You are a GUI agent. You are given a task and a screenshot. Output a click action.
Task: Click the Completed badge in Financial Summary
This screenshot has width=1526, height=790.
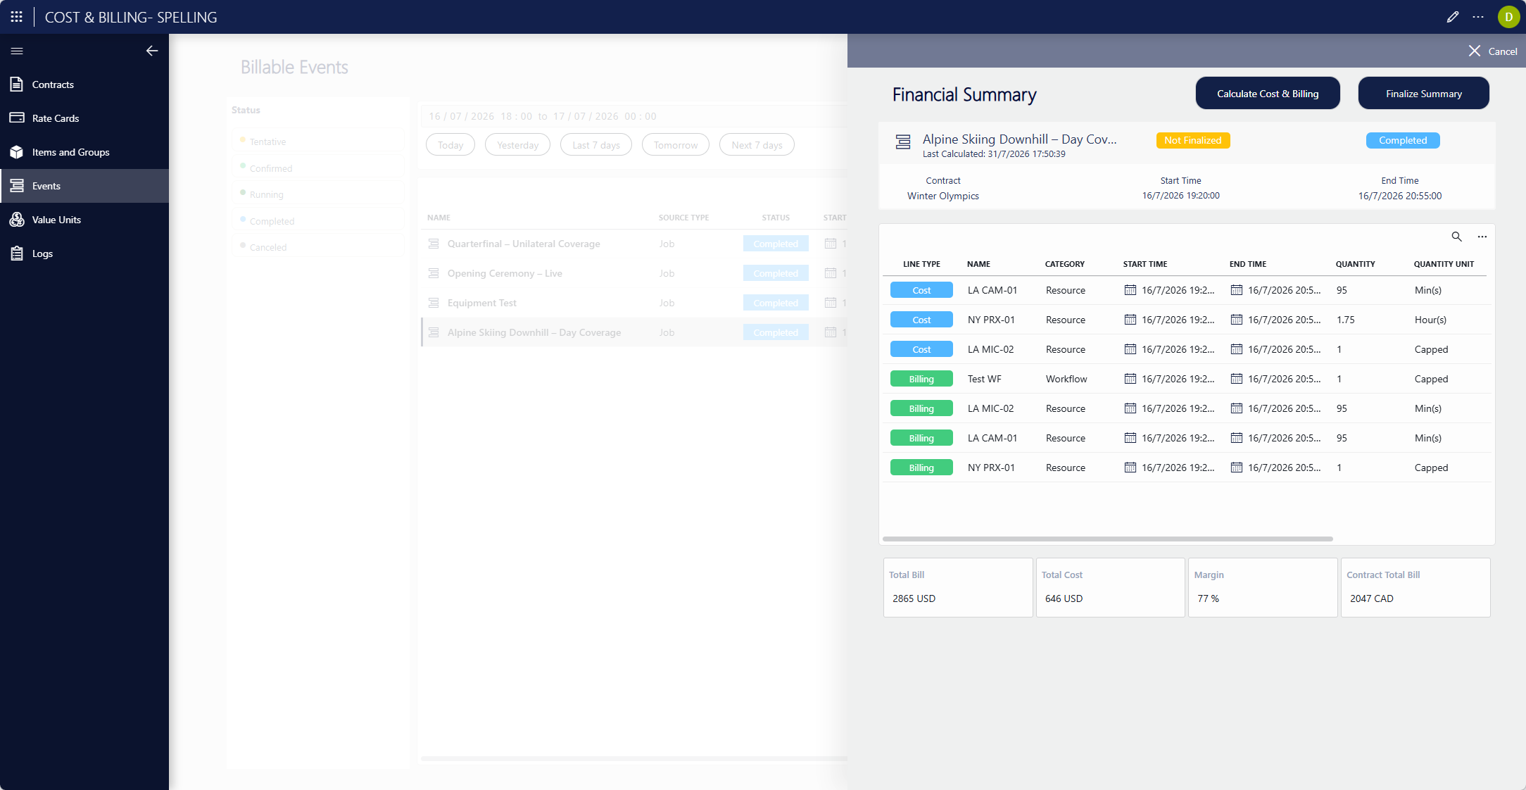click(x=1403, y=140)
